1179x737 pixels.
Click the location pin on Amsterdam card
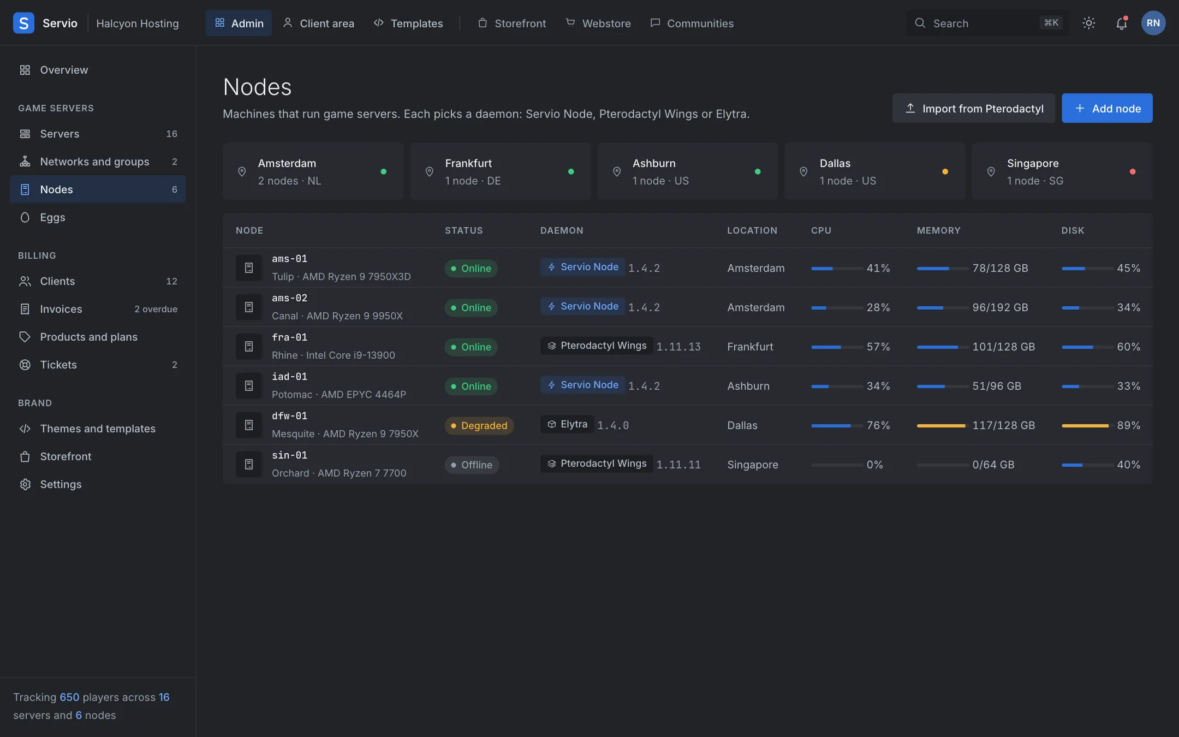tap(242, 171)
